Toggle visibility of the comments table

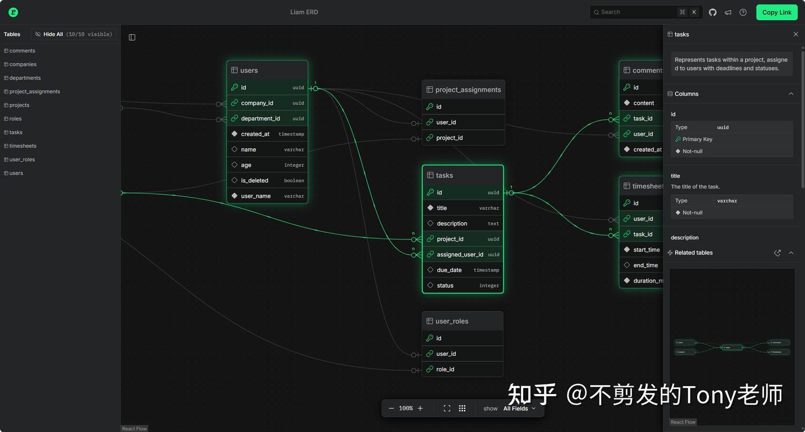point(22,50)
